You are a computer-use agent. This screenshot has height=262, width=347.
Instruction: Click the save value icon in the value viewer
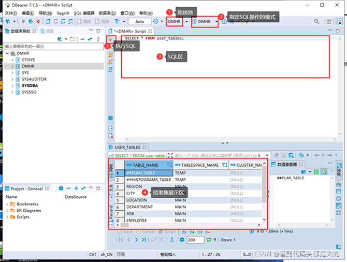click(316, 172)
